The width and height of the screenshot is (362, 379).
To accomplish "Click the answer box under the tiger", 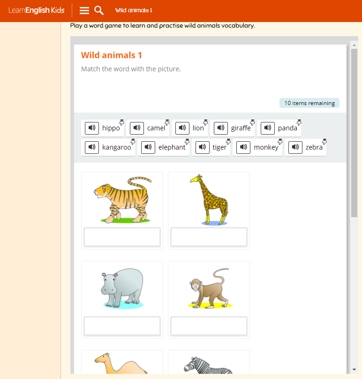I will point(122,237).
